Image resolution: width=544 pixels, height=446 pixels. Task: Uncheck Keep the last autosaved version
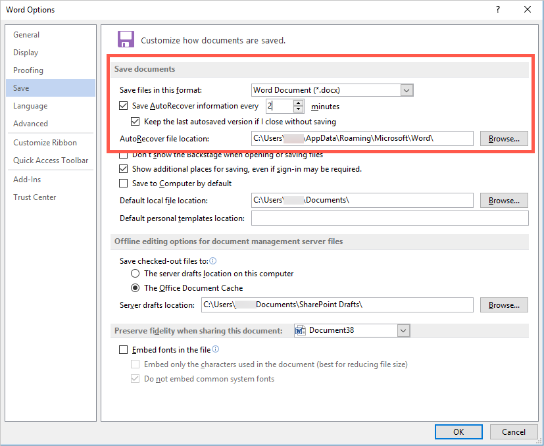tap(136, 122)
